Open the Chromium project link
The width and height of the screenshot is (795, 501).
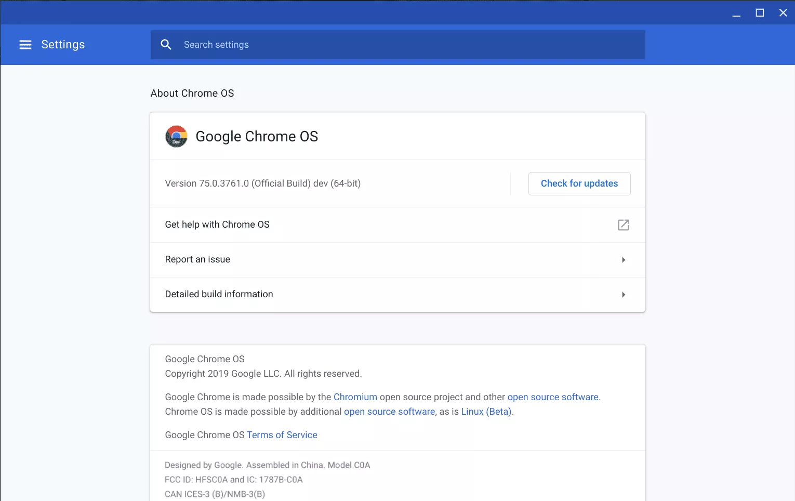pos(355,397)
